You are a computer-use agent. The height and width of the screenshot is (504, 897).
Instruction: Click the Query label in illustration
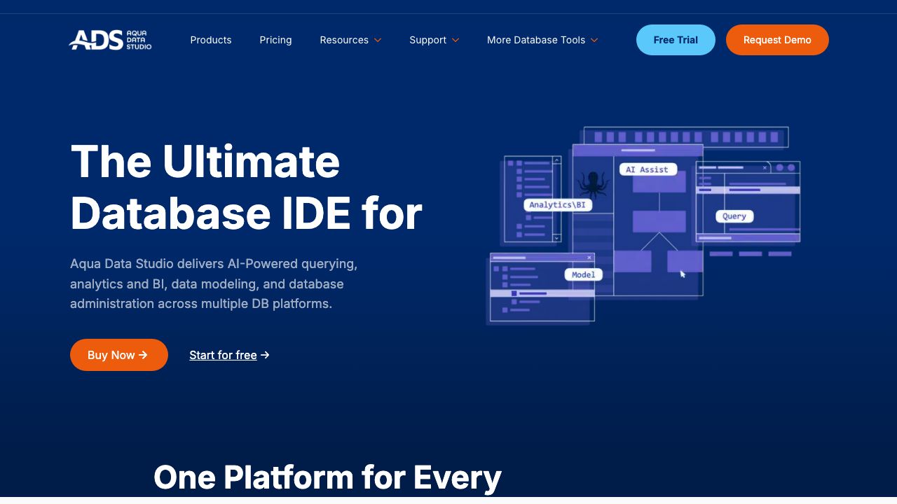(734, 216)
